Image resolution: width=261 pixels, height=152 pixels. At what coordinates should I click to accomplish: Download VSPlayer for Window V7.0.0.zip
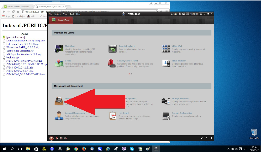coord(24,54)
